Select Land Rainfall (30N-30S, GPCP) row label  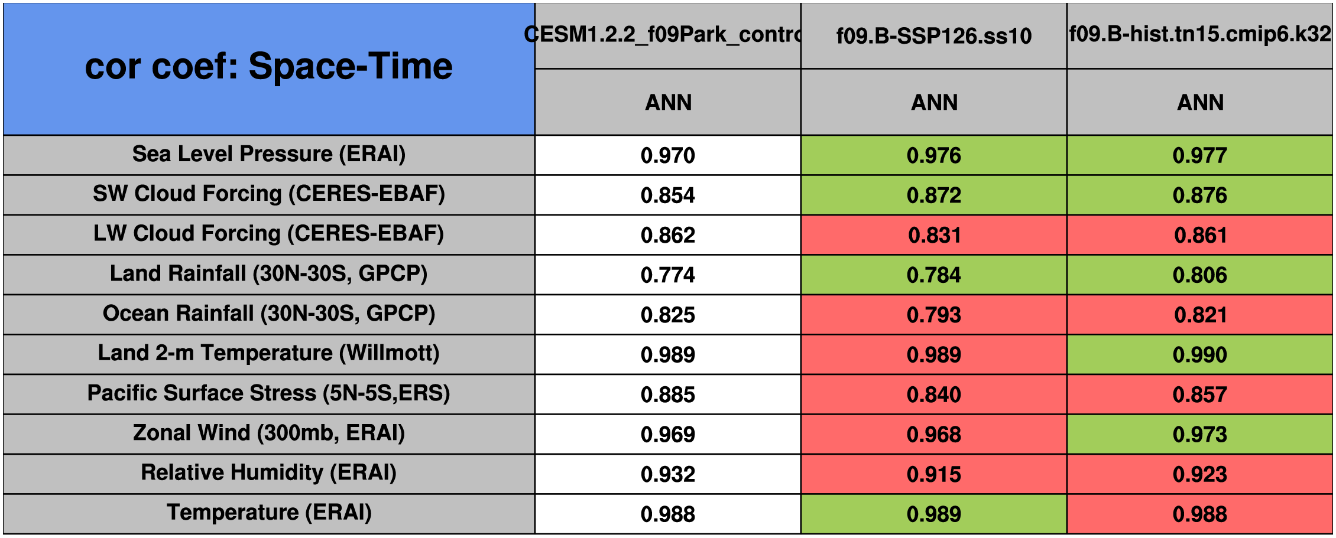coord(269,274)
